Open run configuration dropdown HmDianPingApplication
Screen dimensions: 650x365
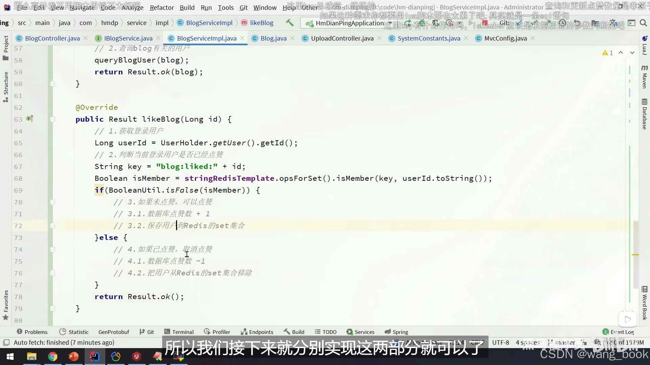point(349,23)
